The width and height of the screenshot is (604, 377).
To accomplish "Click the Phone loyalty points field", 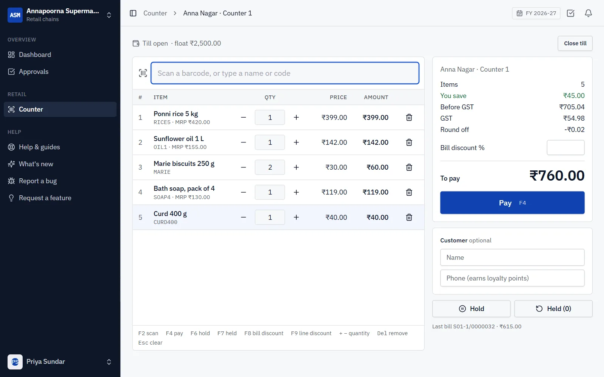I will 512,278.
